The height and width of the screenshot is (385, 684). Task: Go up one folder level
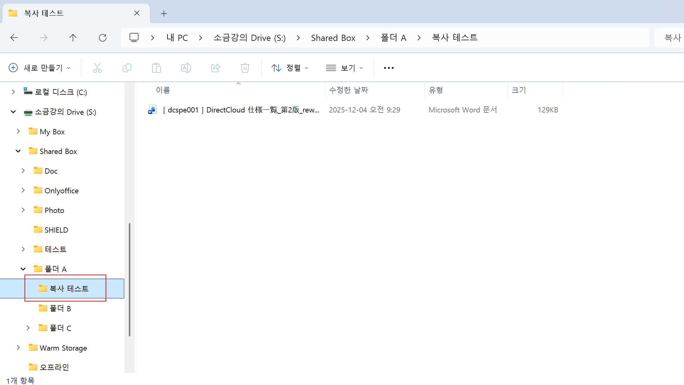pyautogui.click(x=73, y=38)
